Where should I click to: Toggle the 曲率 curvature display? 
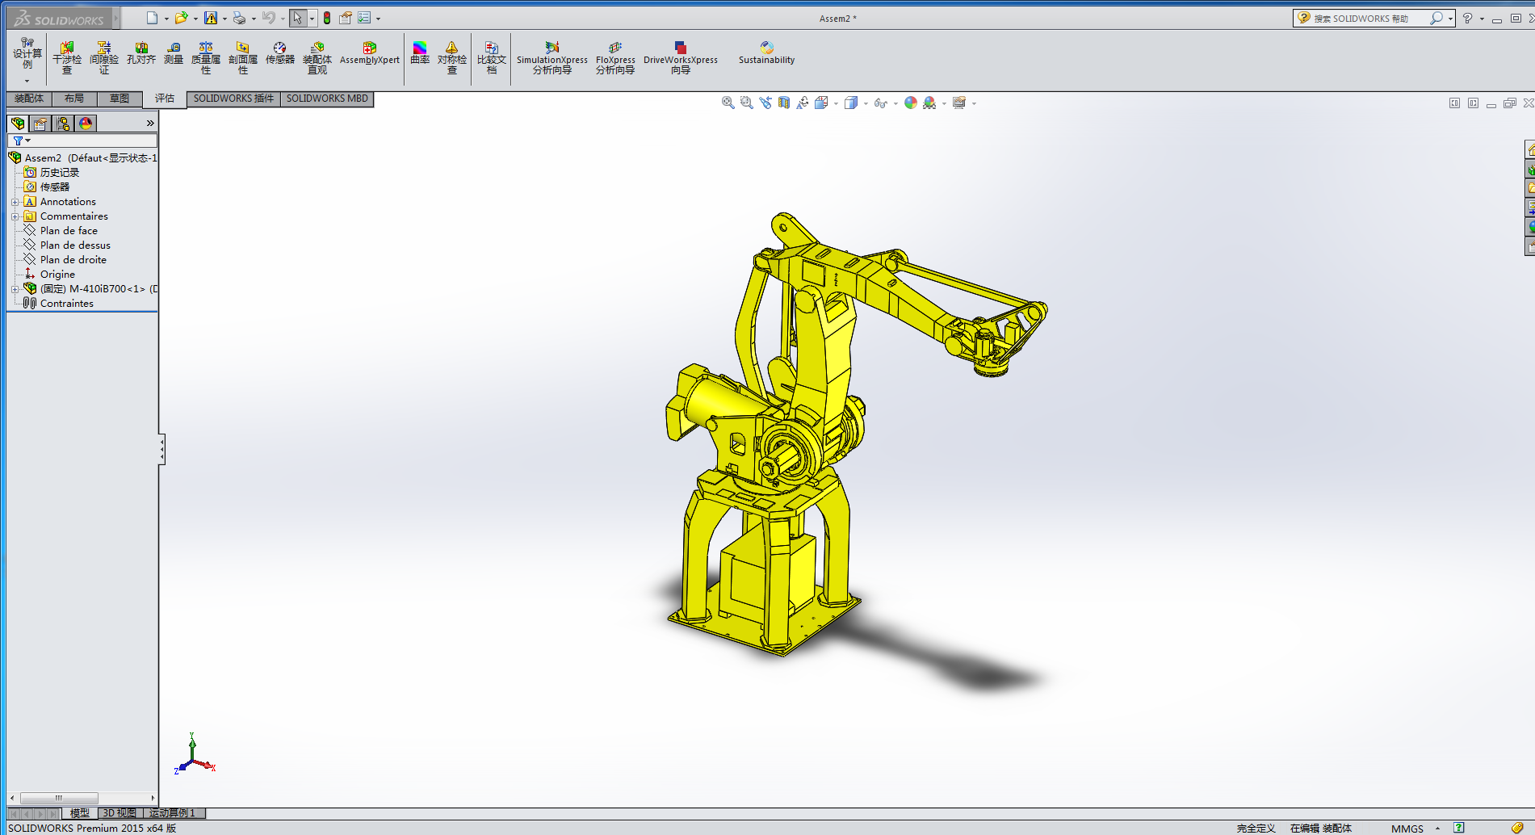(x=420, y=53)
